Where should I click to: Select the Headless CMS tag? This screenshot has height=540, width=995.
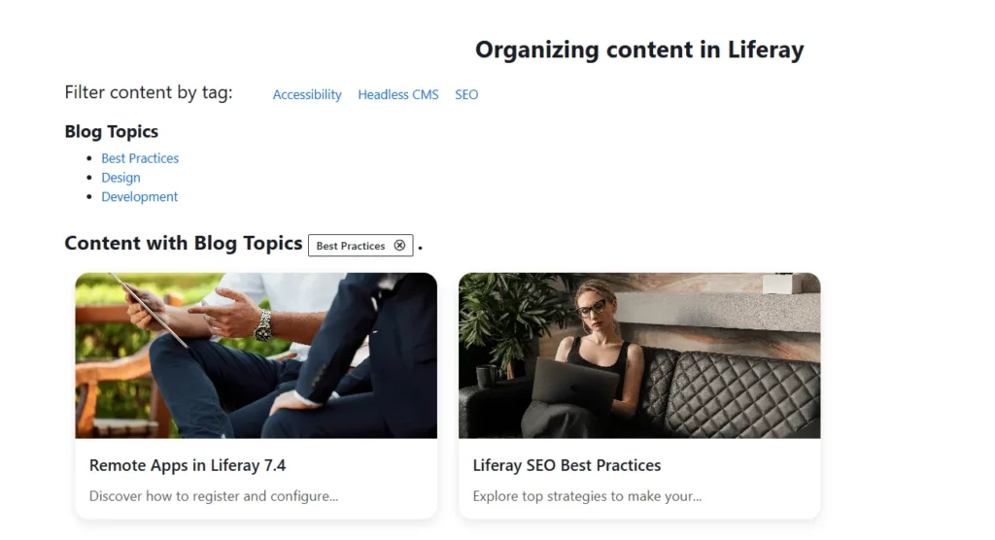(x=398, y=95)
